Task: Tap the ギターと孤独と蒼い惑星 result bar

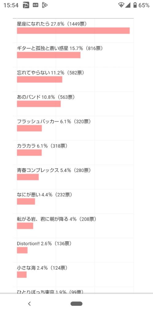Action: [x=49, y=55]
